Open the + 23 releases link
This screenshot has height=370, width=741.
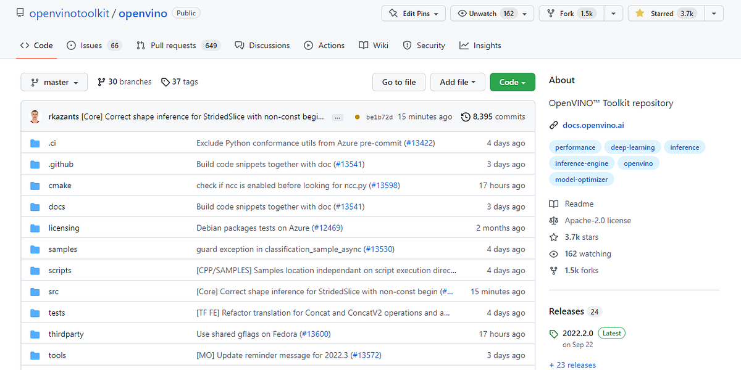pos(572,365)
